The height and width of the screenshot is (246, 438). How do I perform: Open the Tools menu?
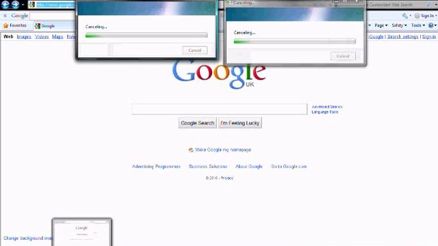click(x=418, y=25)
